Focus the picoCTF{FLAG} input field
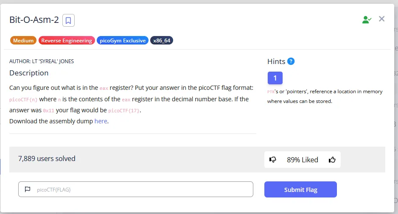This screenshot has height=214, width=398. click(140, 189)
